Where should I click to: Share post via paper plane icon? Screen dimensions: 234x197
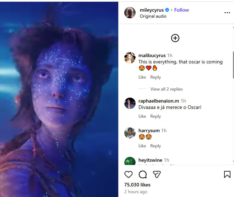157,174
